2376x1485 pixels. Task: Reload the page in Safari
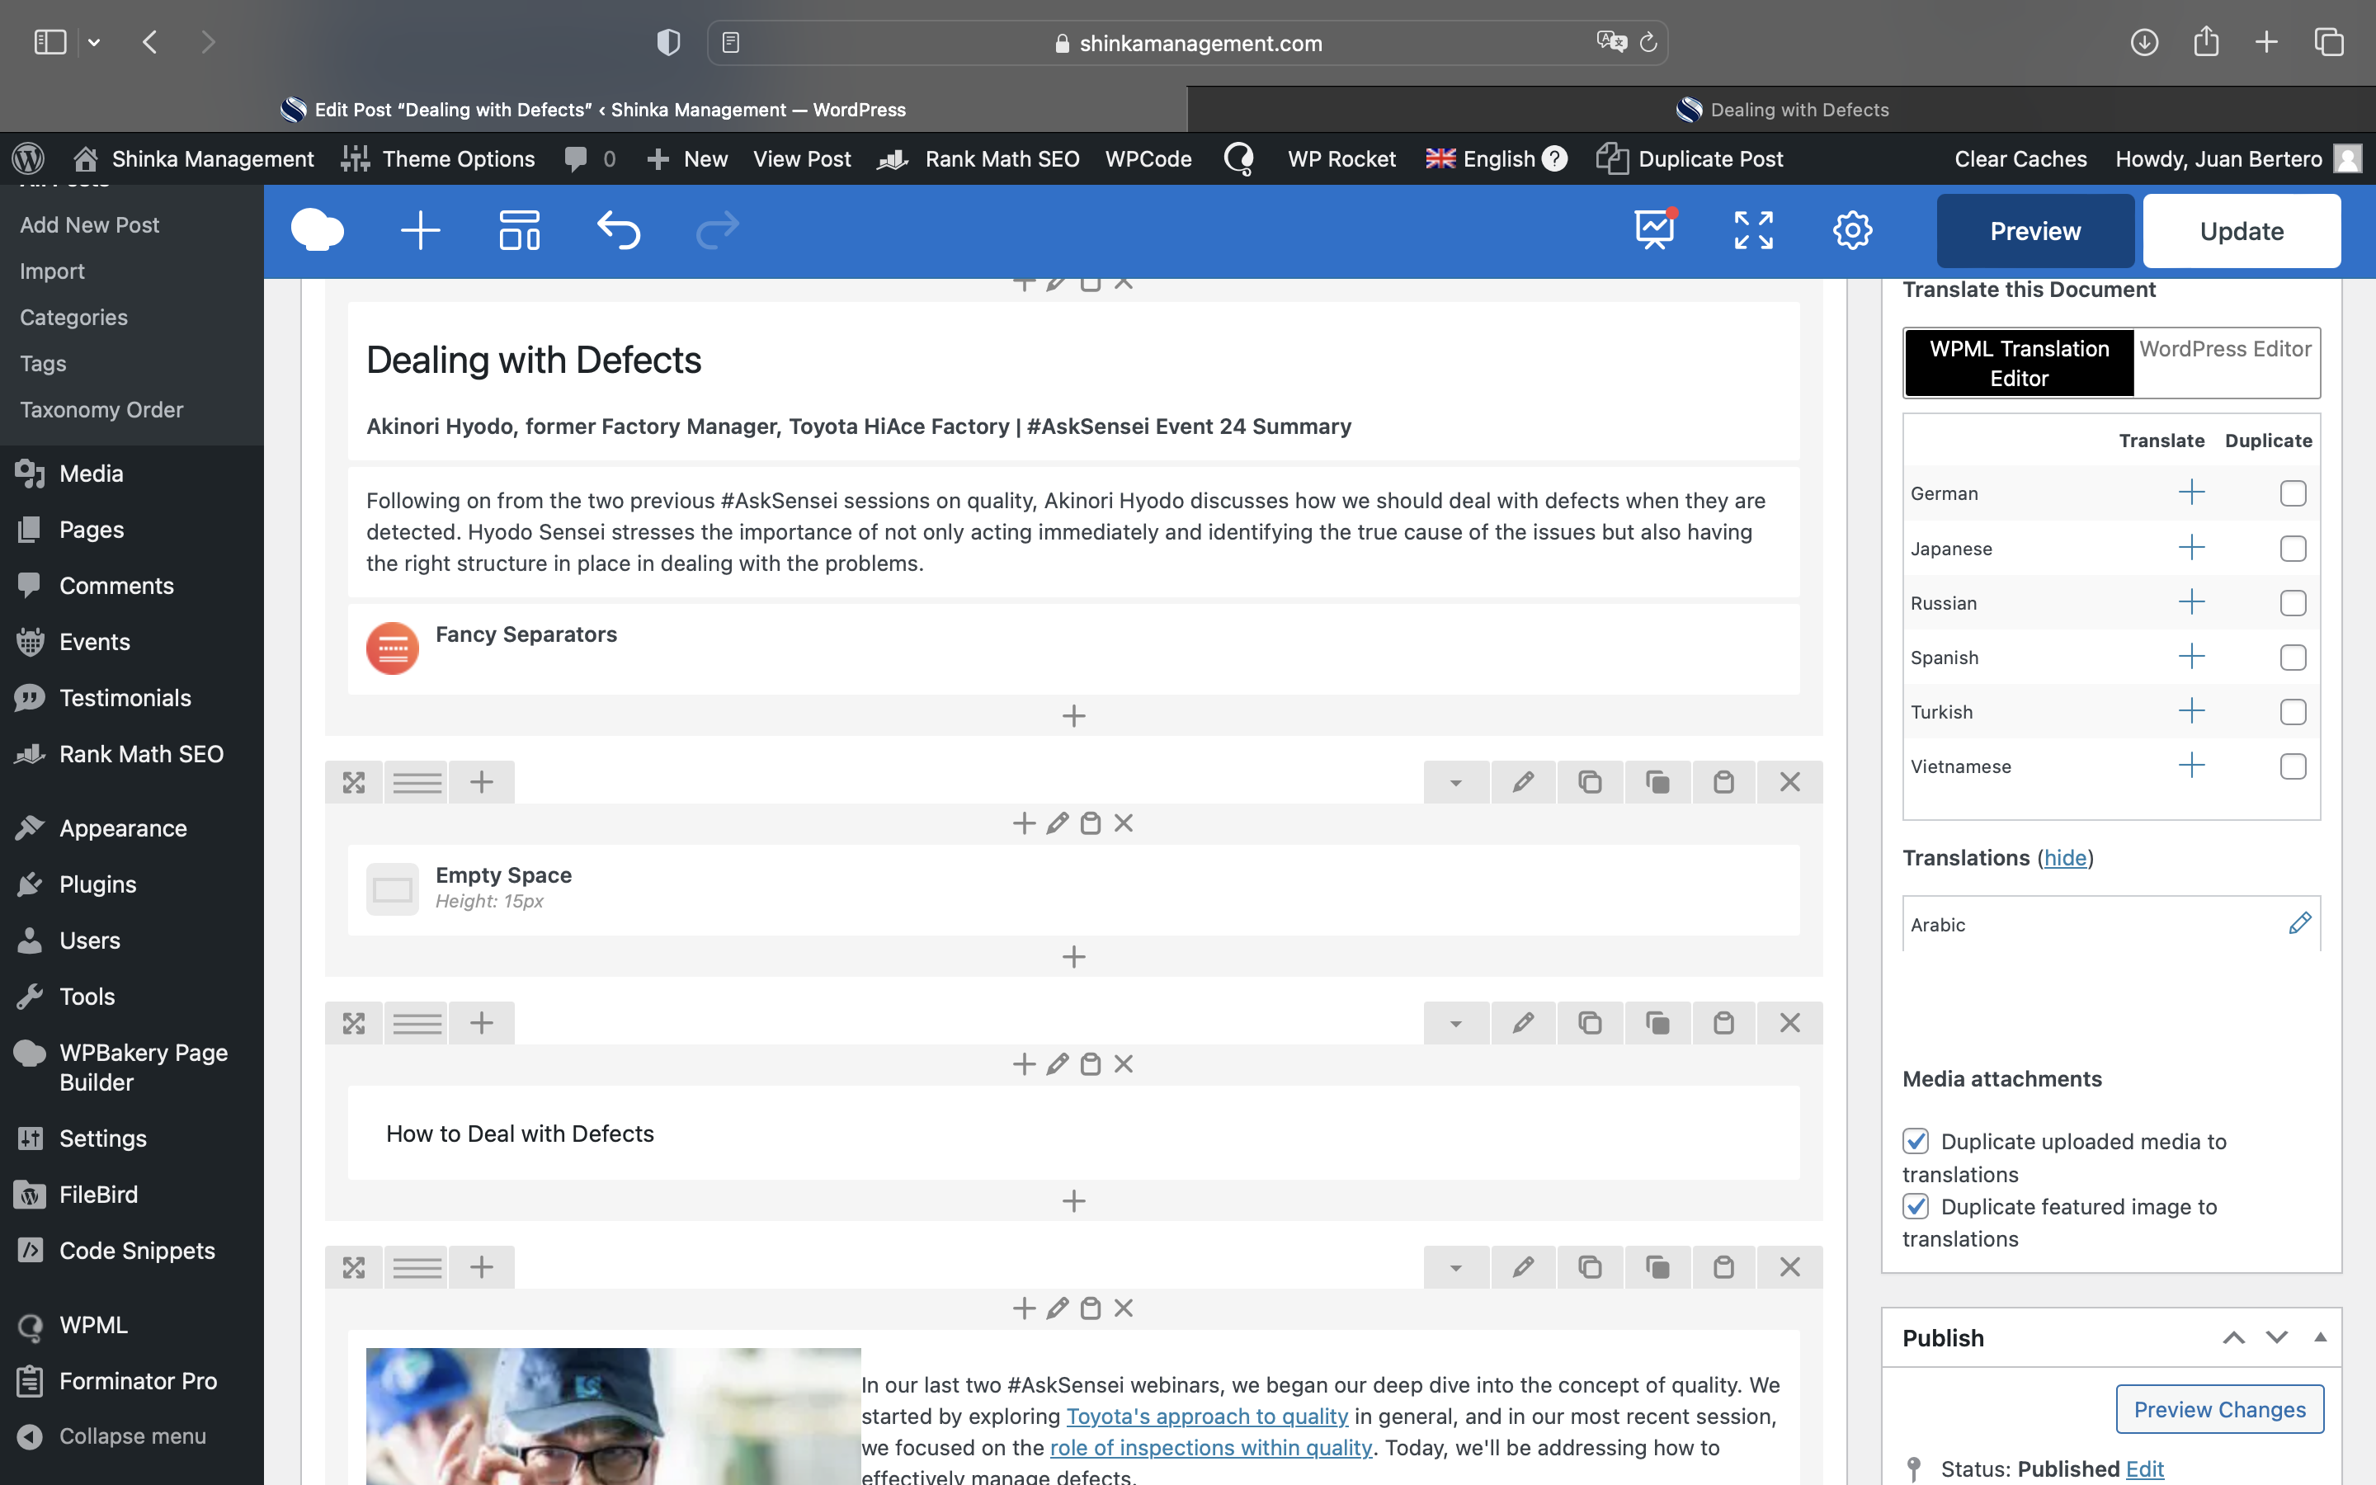[x=1649, y=42]
